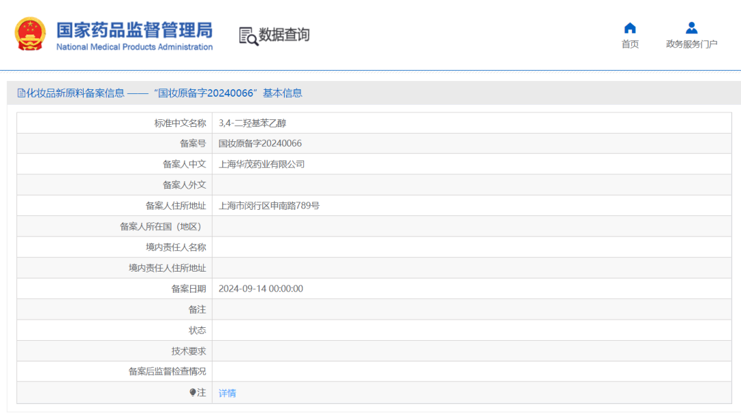Click the date value 2024-09-14 00:00:00

pos(261,289)
